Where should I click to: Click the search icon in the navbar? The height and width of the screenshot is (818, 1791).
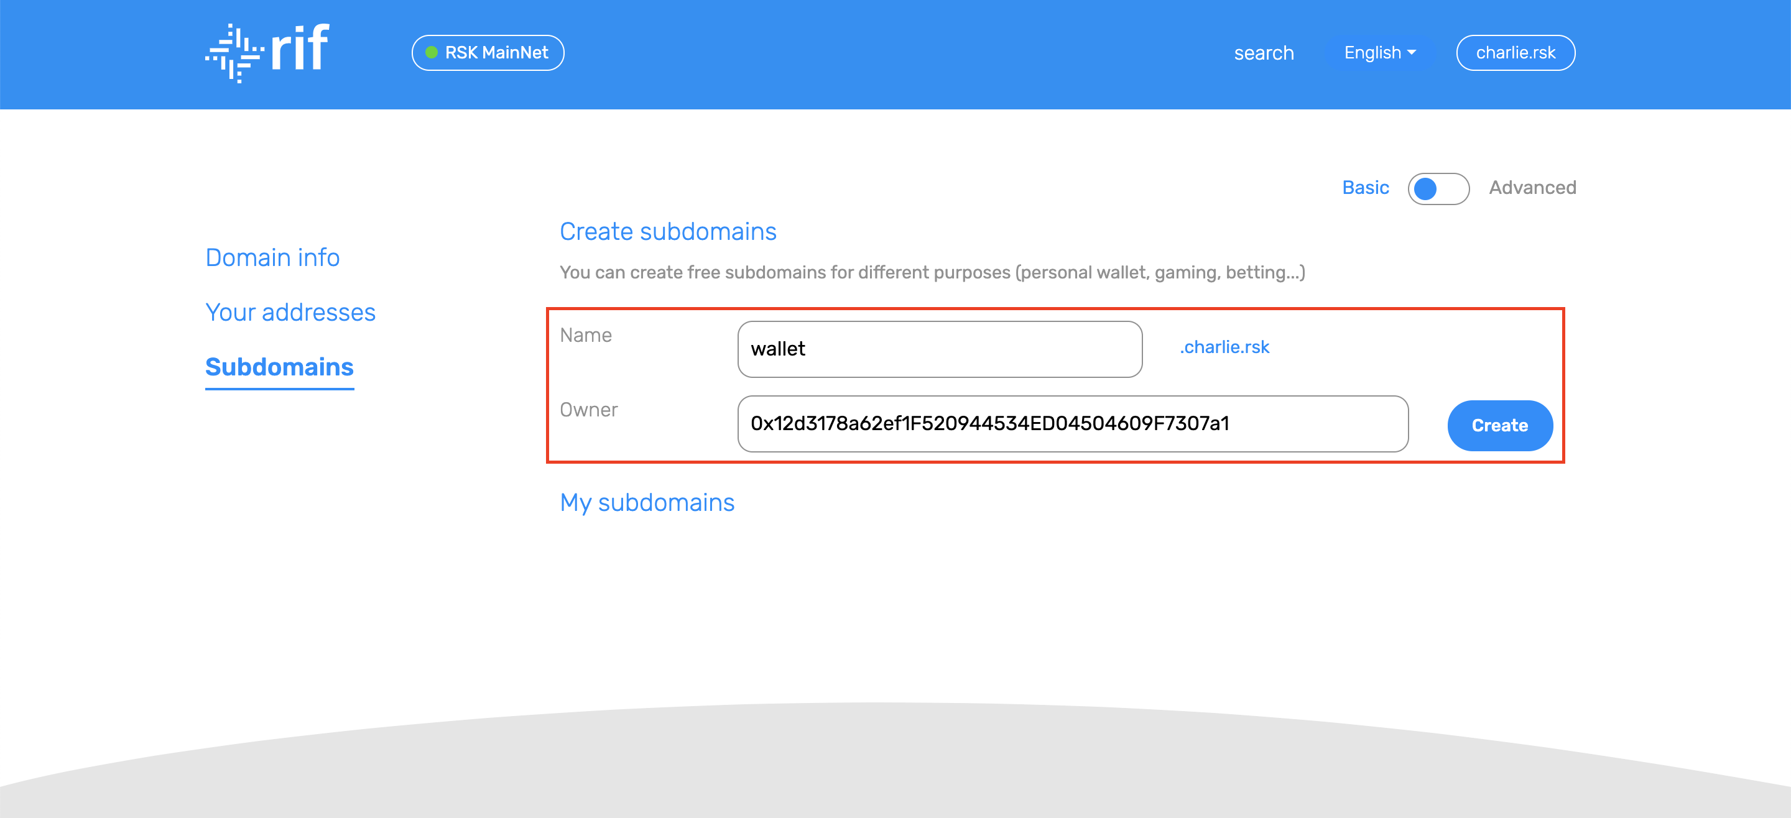1264,52
